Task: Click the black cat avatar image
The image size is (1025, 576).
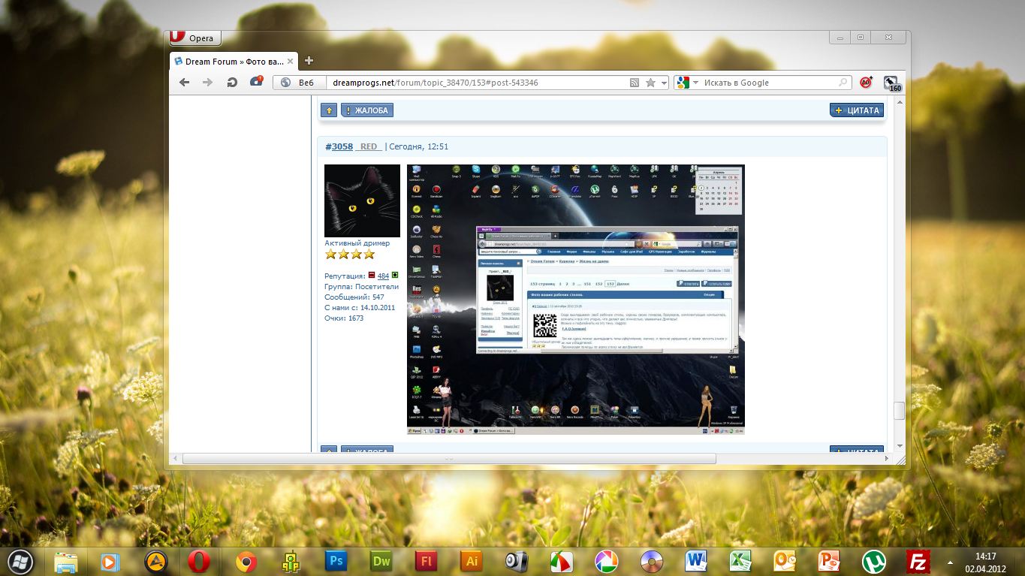Action: point(362,201)
